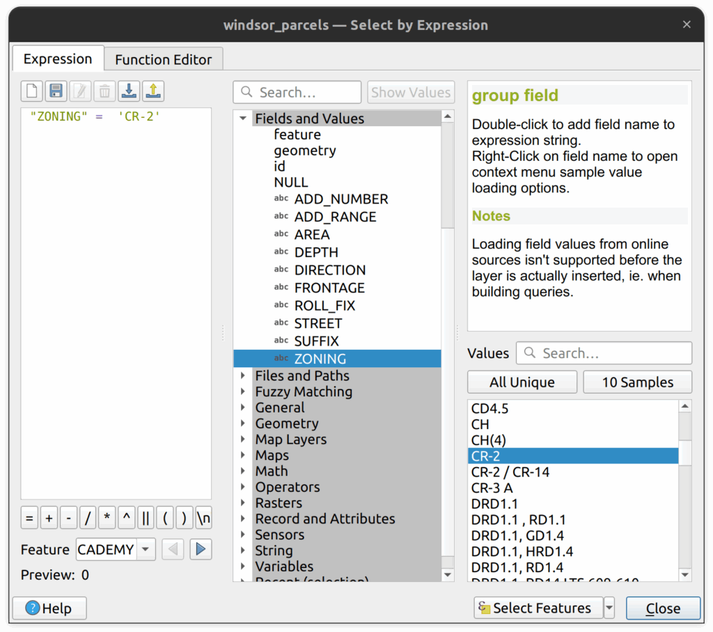Image resolution: width=713 pixels, height=632 pixels.
Task: Click the new/clear expression file icon
Action: [32, 91]
